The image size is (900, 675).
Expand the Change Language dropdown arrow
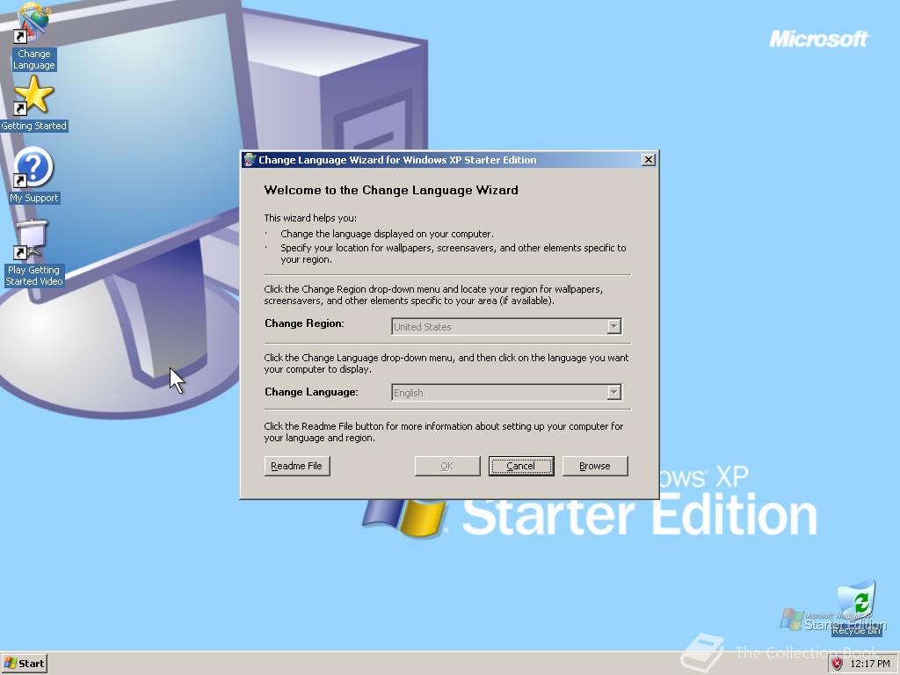613,393
